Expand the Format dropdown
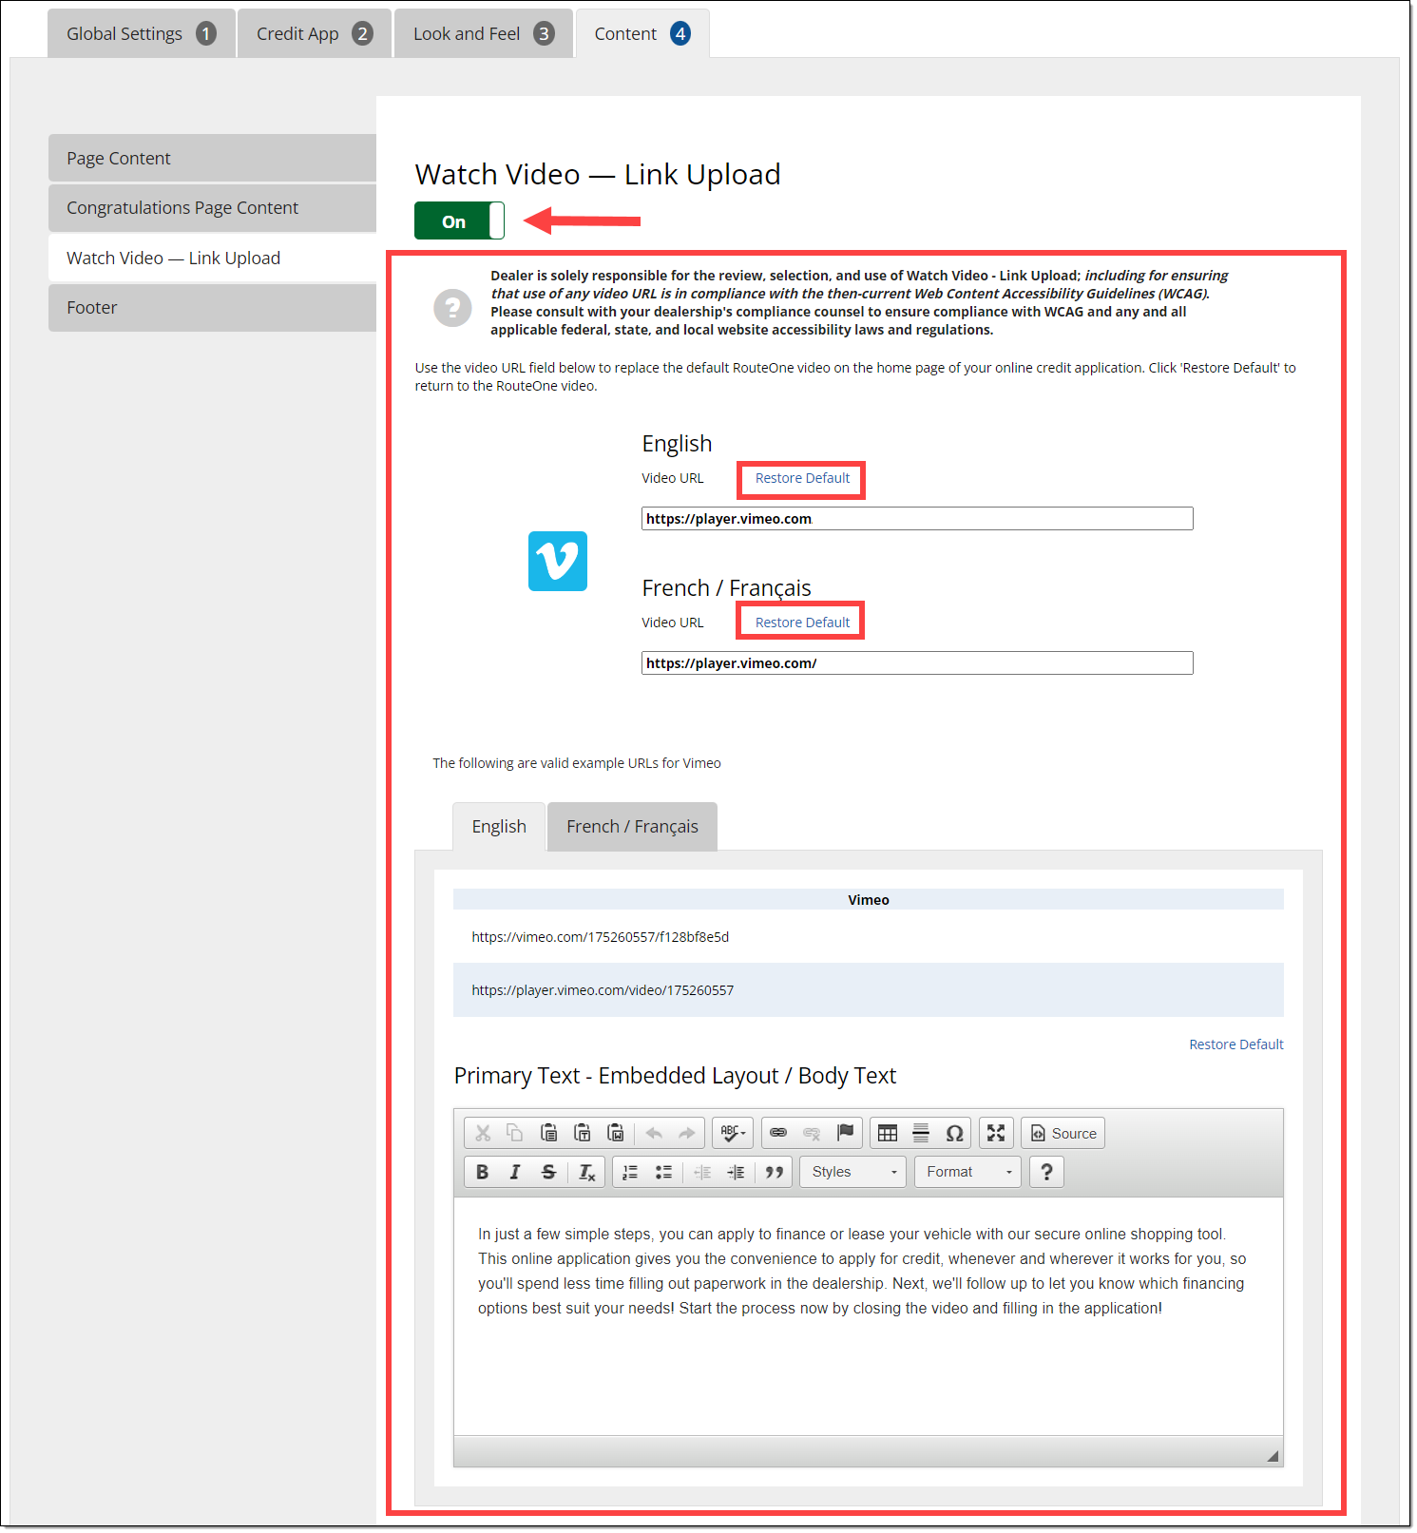The width and height of the screenshot is (1417, 1533). pos(967,1172)
